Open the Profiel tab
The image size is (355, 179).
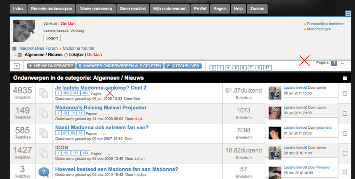tap(200, 9)
